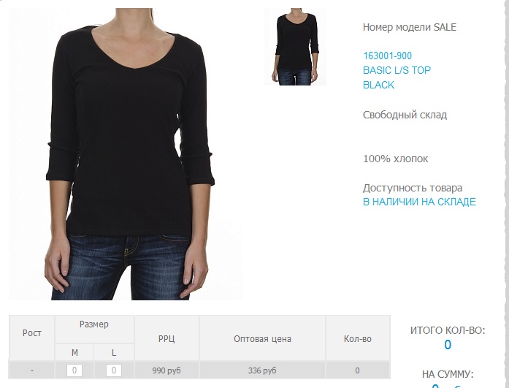Focus the size M quantity field
The height and width of the screenshot is (388, 509).
pyautogui.click(x=74, y=370)
